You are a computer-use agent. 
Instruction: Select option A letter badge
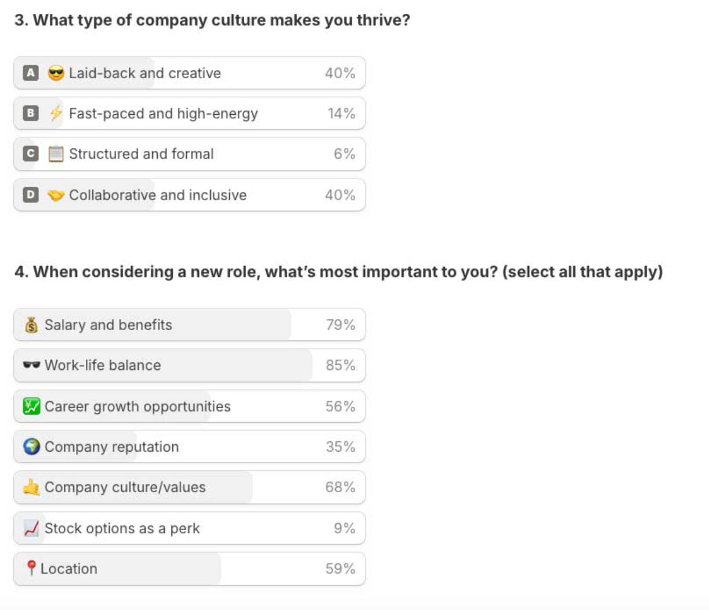pyautogui.click(x=31, y=73)
